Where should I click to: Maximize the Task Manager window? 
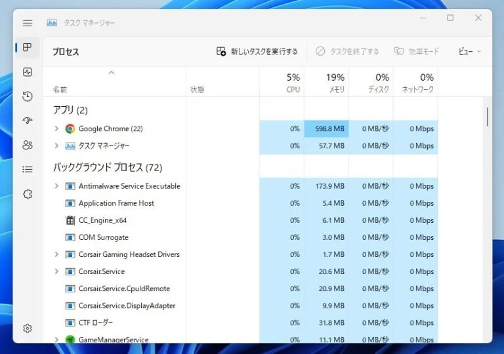(x=450, y=18)
